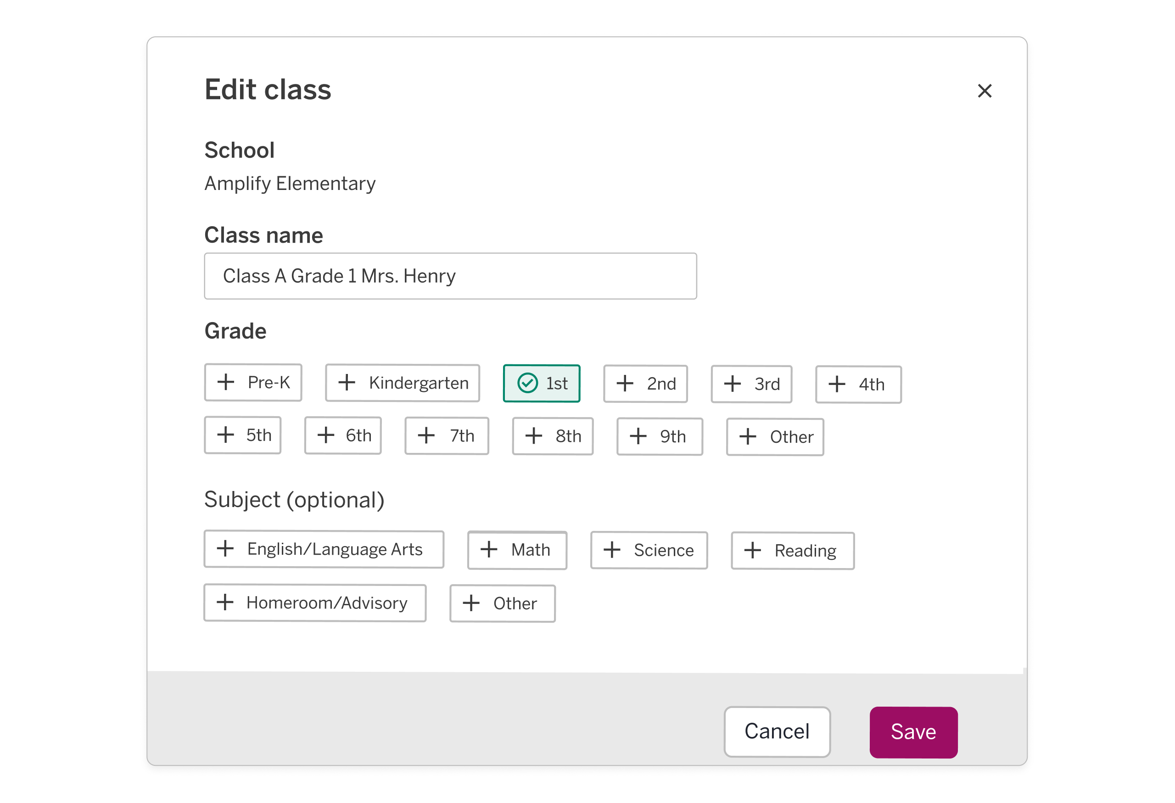
Task: Deselect the 1st grade option
Action: (x=542, y=383)
